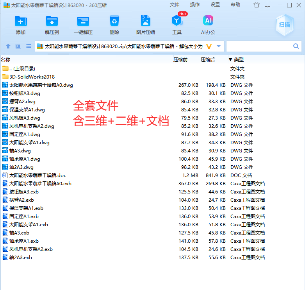Sort by the 名称 column header
The height and width of the screenshot is (290, 305).
click(5, 59)
